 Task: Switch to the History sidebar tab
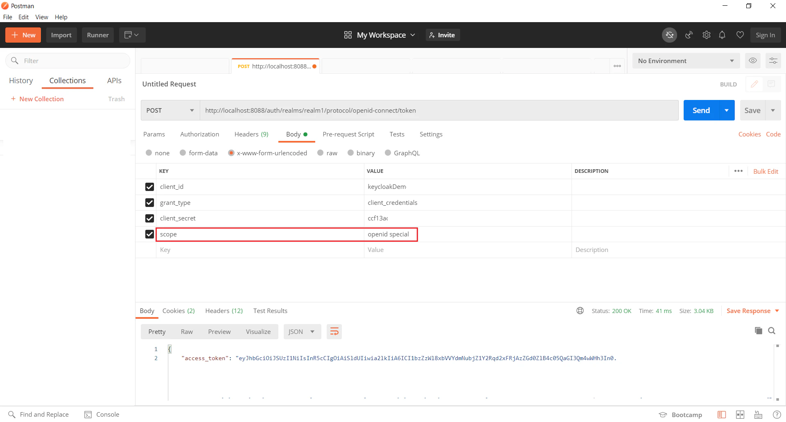point(21,81)
